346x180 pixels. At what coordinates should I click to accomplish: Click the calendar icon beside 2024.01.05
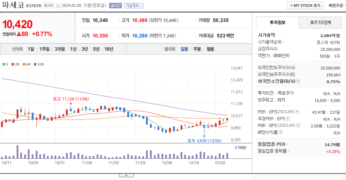(x=58, y=6)
